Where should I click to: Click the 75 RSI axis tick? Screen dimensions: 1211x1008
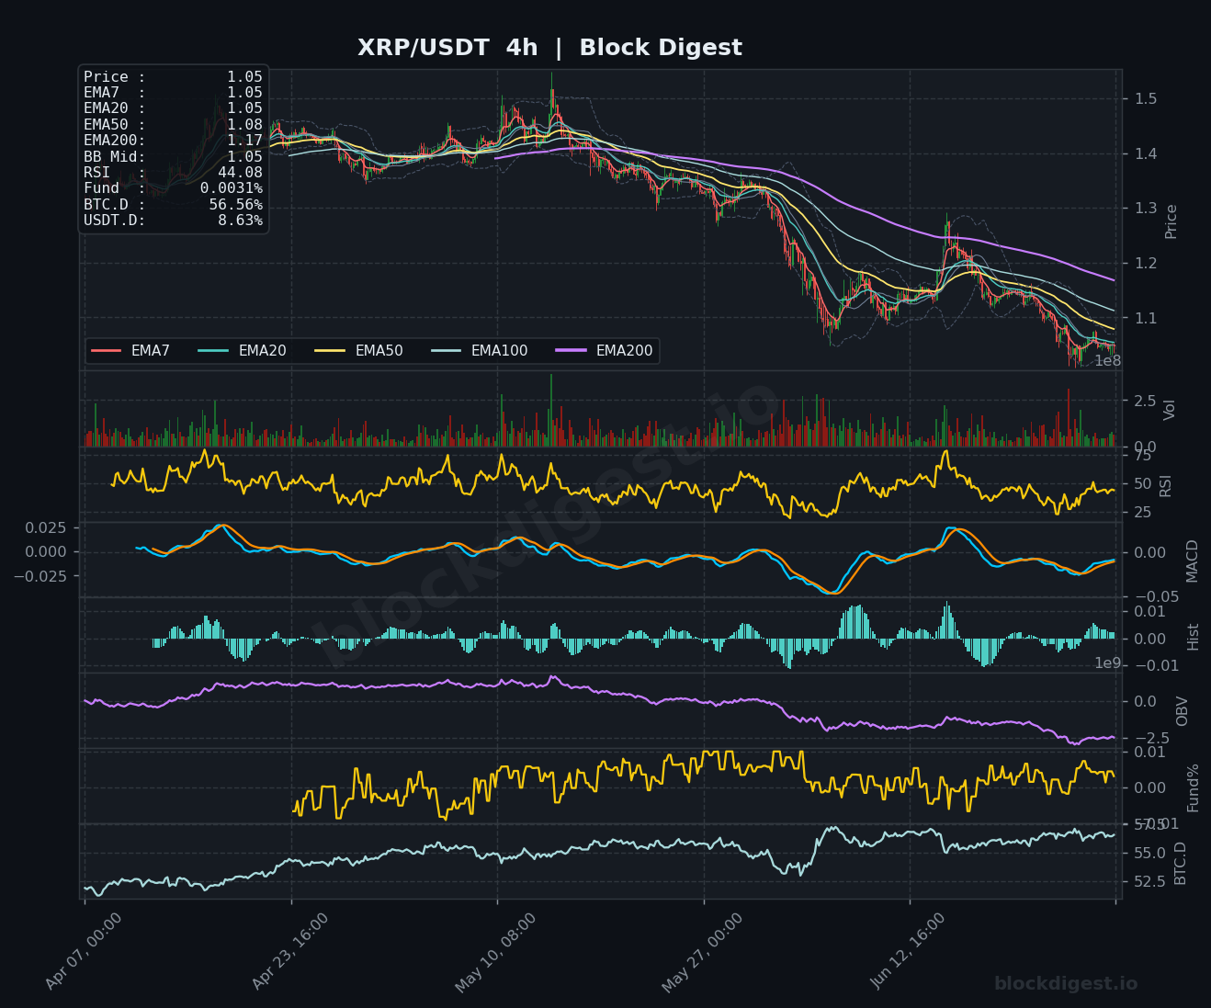pyautogui.click(x=1142, y=456)
